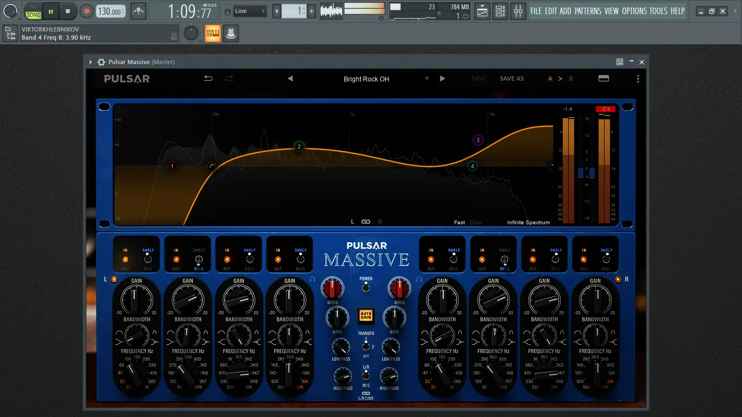Click the greyed SAVE preset button

click(x=479, y=79)
